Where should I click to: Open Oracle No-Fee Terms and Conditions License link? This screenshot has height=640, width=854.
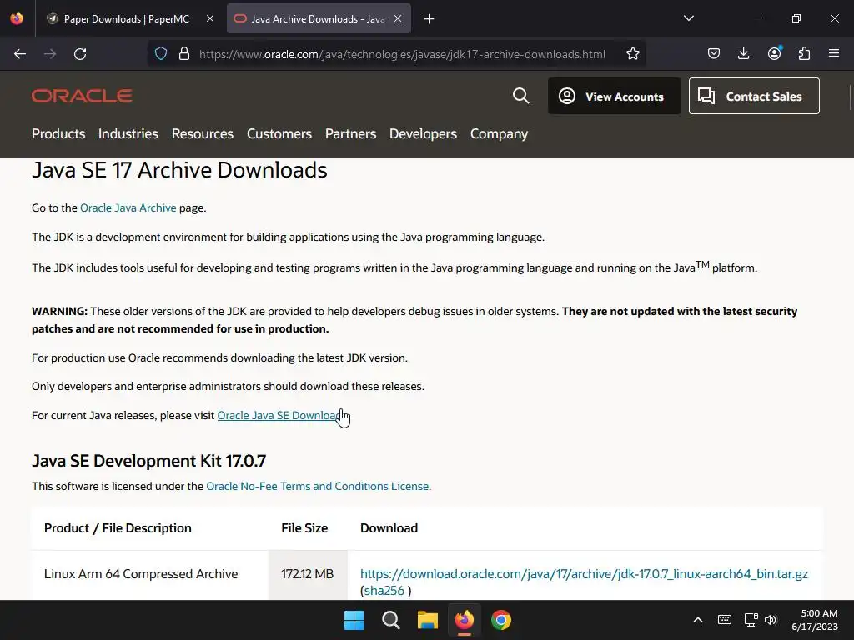pyautogui.click(x=317, y=486)
